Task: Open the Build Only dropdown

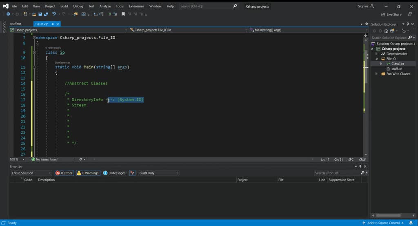Action: pos(158,173)
